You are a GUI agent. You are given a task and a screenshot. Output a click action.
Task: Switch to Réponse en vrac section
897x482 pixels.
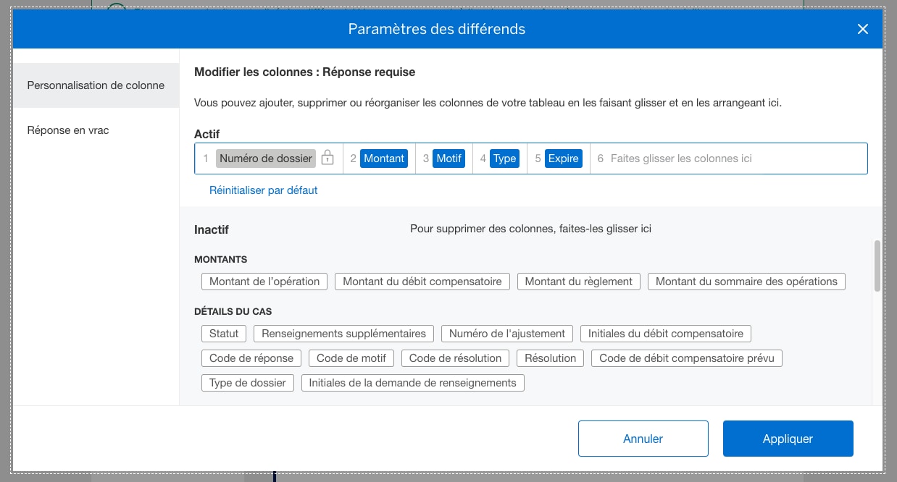(67, 130)
